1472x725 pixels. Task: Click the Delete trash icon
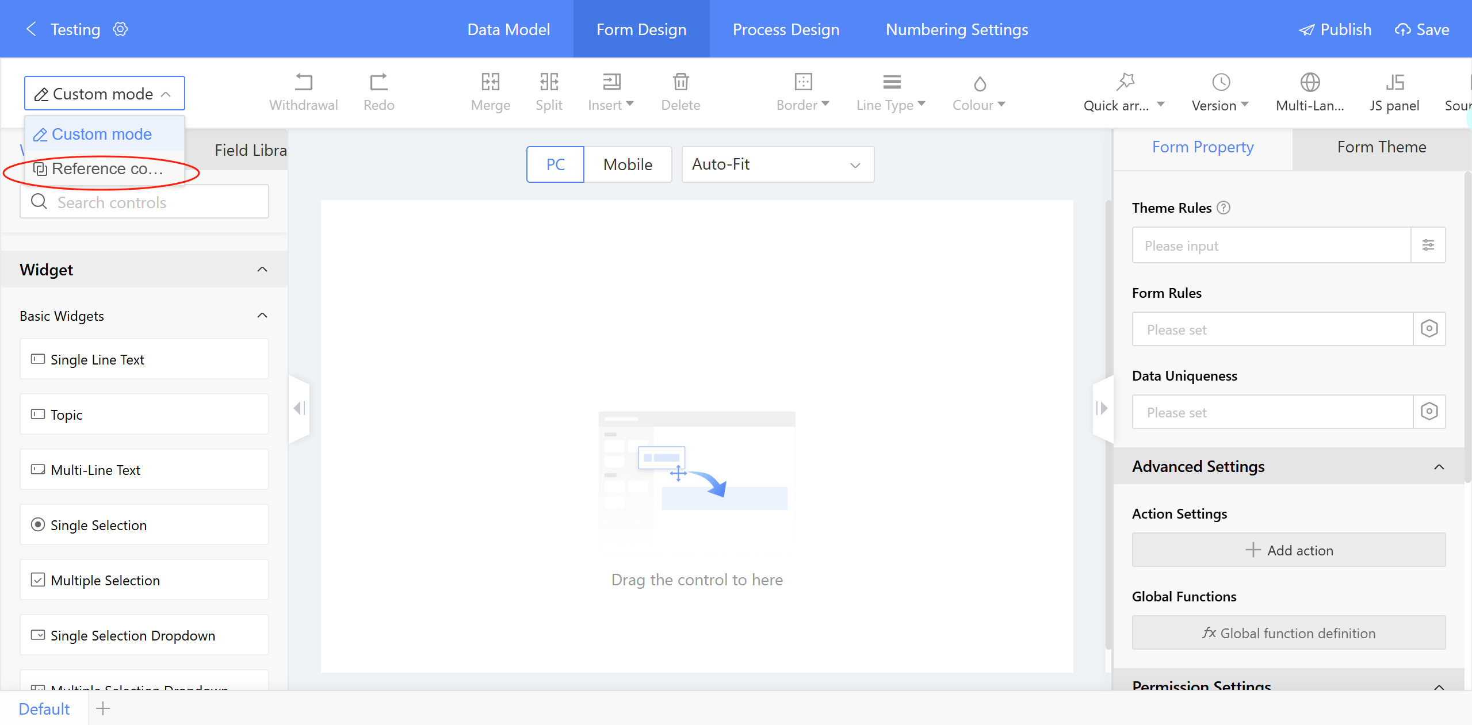680,82
